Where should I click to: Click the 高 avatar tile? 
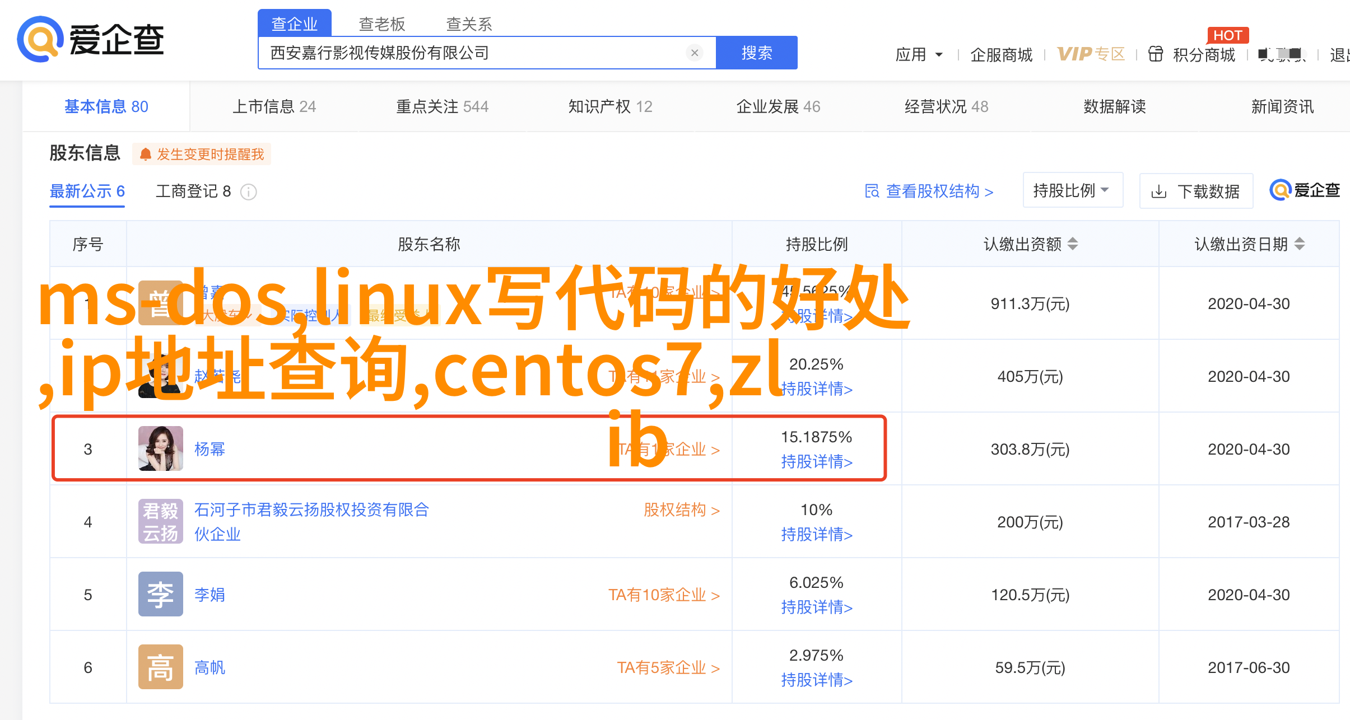click(x=161, y=667)
